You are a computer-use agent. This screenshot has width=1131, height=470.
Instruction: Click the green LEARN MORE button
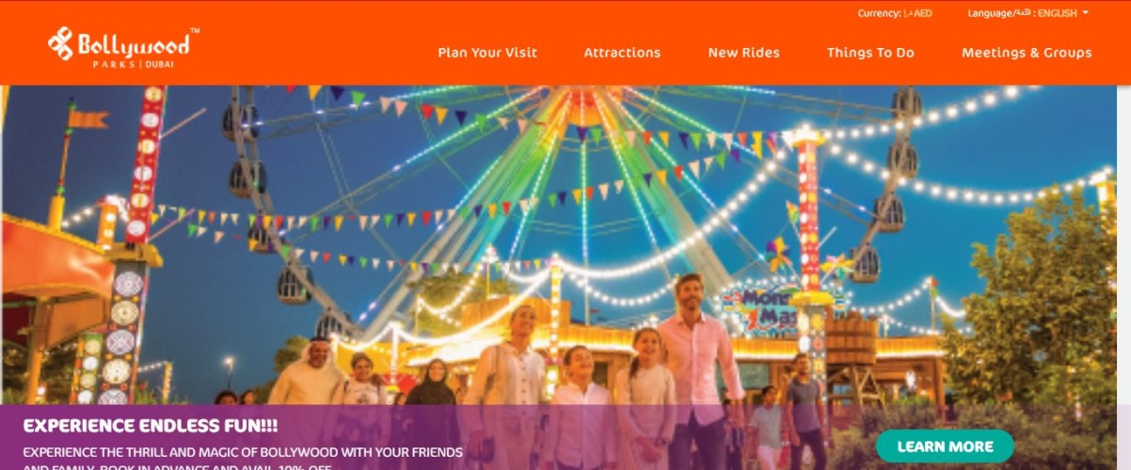pyautogui.click(x=945, y=446)
